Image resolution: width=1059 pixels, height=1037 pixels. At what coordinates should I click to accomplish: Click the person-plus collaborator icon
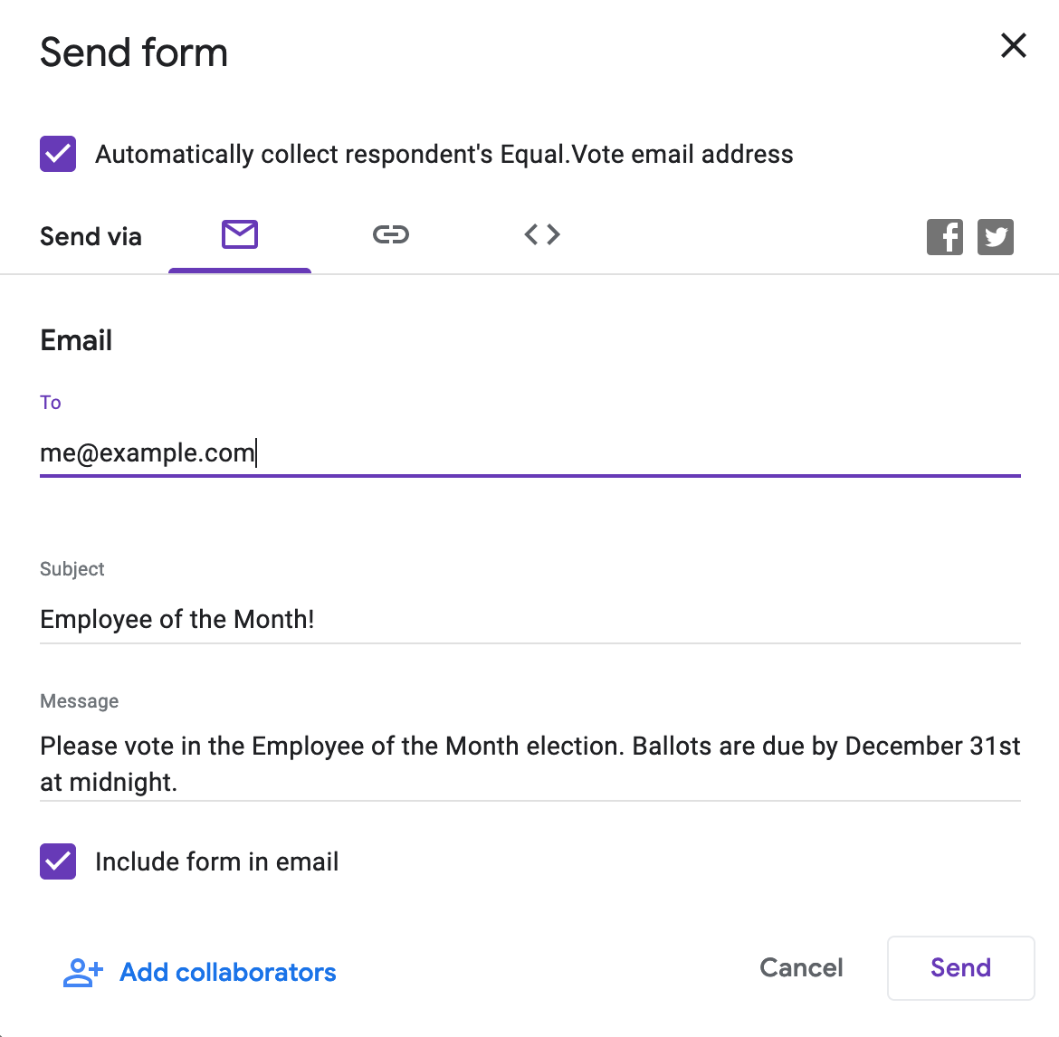(82, 973)
